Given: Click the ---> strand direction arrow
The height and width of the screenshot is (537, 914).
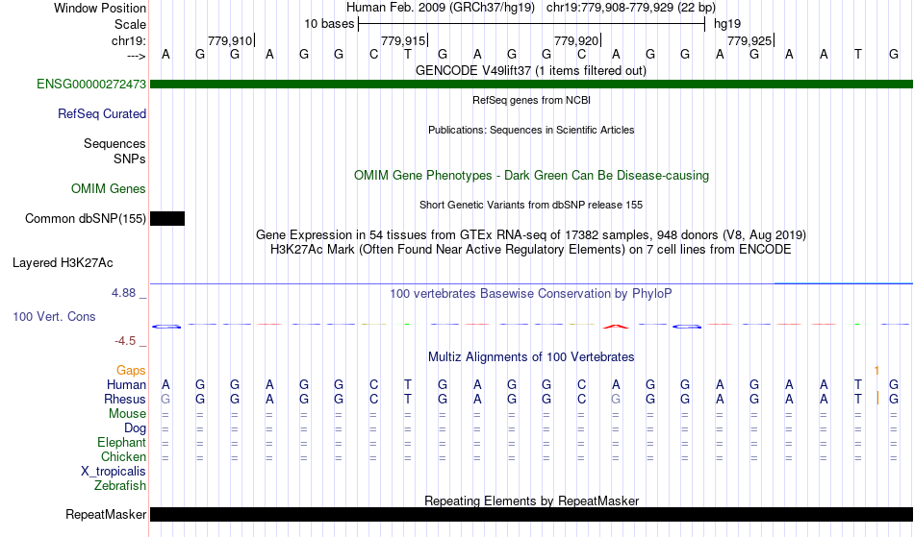Looking at the screenshot, I should point(136,56).
